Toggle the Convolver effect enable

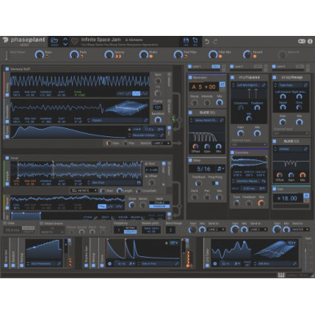tap(233, 153)
